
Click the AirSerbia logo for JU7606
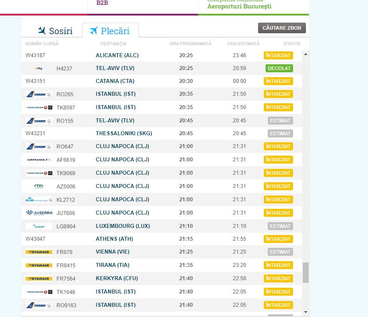39,213
